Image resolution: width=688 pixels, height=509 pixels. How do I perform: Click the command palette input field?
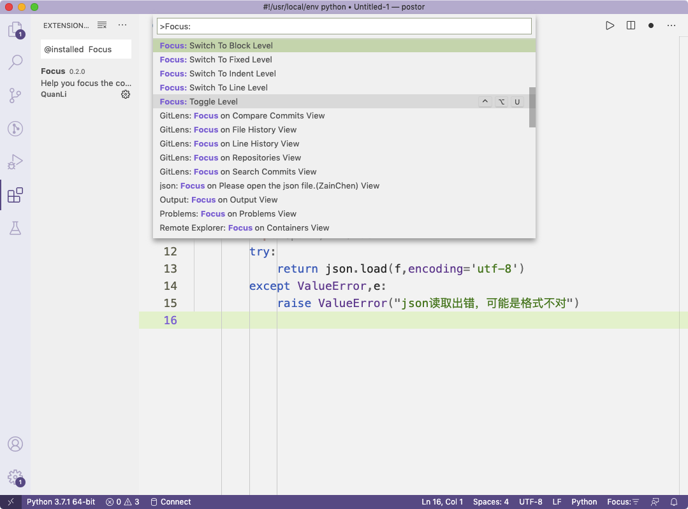point(344,26)
